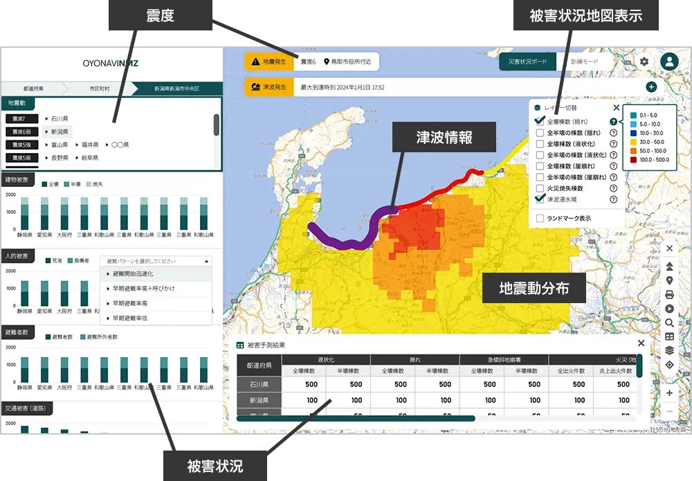Select 早期避難率低 option
The image size is (692, 481).
(x=156, y=318)
